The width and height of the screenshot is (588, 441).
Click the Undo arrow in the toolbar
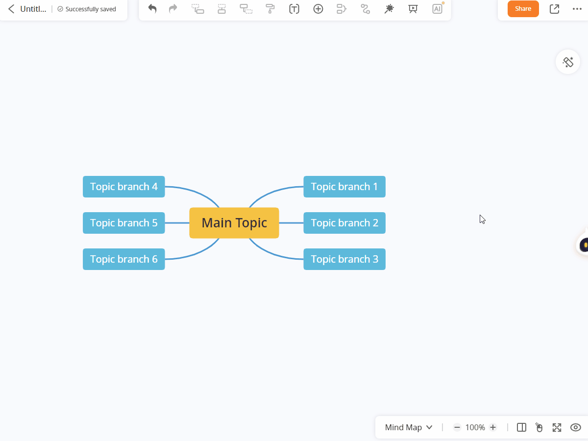pos(152,9)
